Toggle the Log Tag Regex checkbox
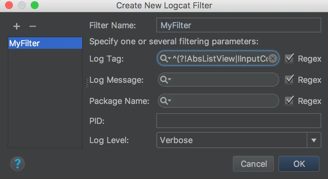 [289, 58]
